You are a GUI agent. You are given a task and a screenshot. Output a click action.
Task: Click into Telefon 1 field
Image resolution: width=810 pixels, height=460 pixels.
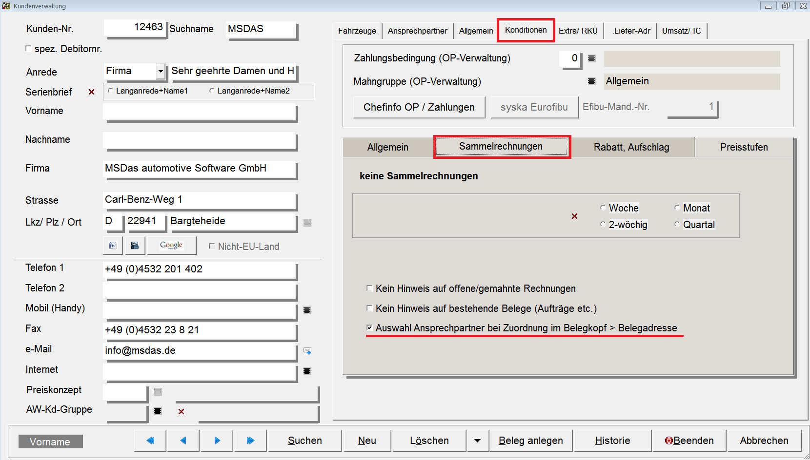pos(200,269)
